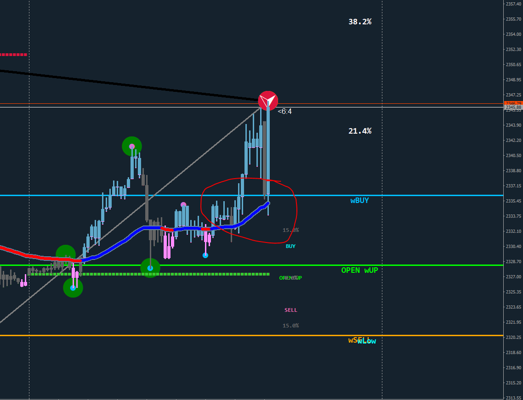Image resolution: width=523 pixels, height=400 pixels.
Task: Click the orange 2346.29 price tag
Action: 513,103
